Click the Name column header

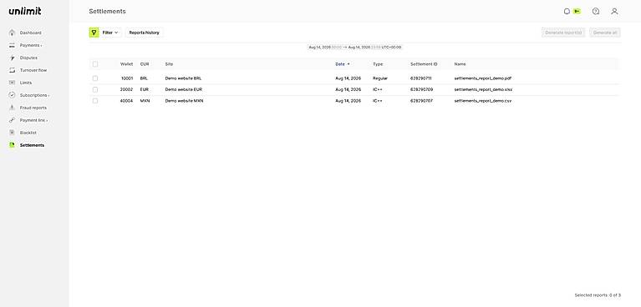460,64
